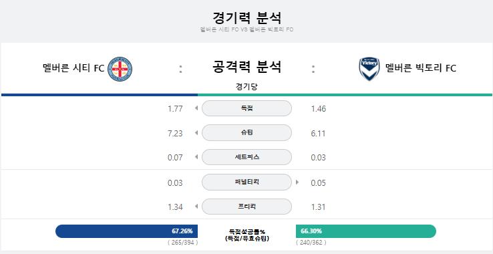Select the 득점 stat pill
Image resolution: width=493 pixels, height=254 pixels.
246,108
